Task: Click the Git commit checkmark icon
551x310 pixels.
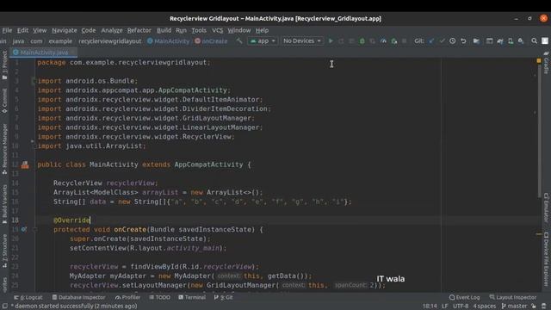Action: (442, 41)
